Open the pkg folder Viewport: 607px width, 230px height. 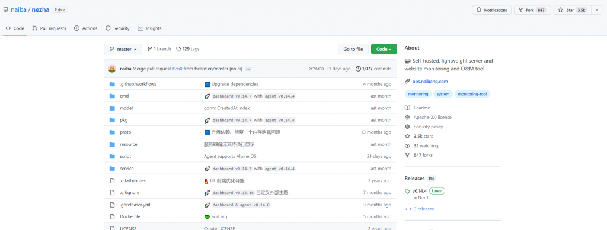click(123, 120)
